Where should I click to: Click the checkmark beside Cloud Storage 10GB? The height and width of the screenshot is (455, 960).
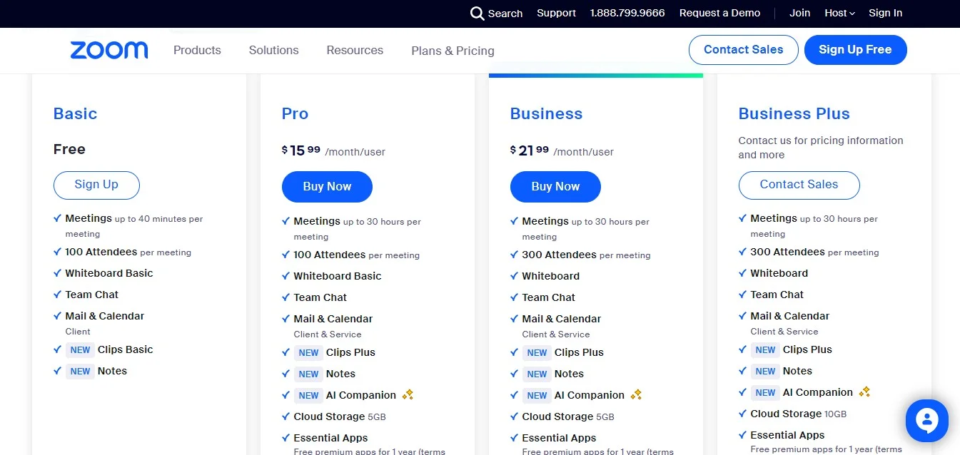[x=742, y=414]
